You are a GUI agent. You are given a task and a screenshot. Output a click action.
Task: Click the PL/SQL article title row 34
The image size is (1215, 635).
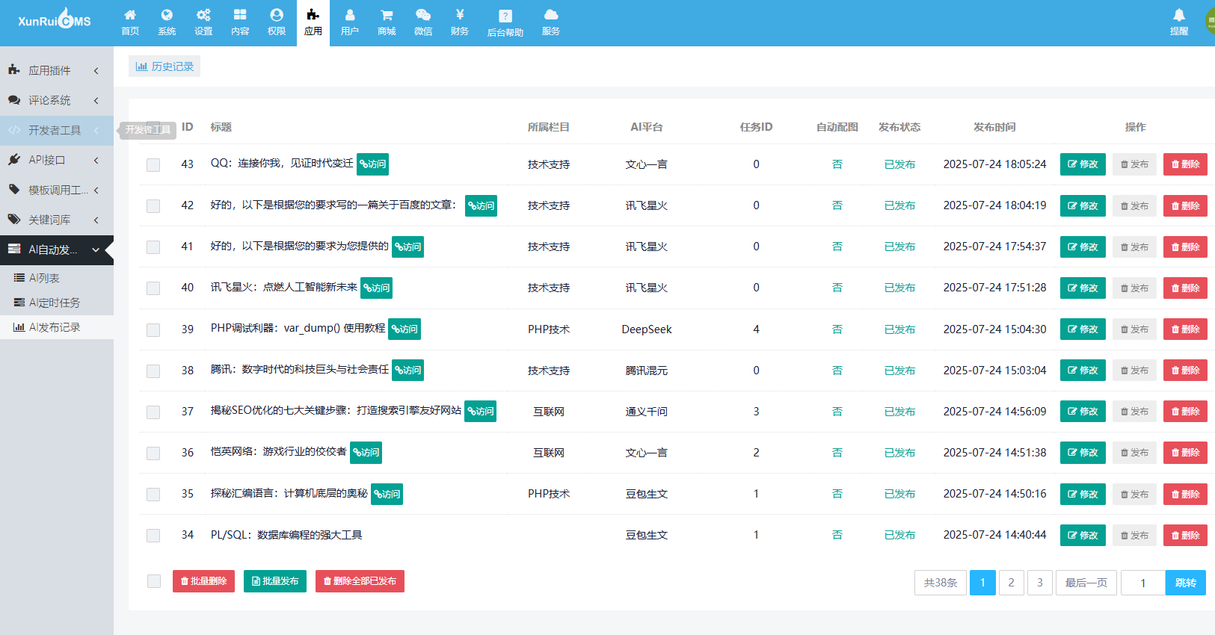point(286,535)
